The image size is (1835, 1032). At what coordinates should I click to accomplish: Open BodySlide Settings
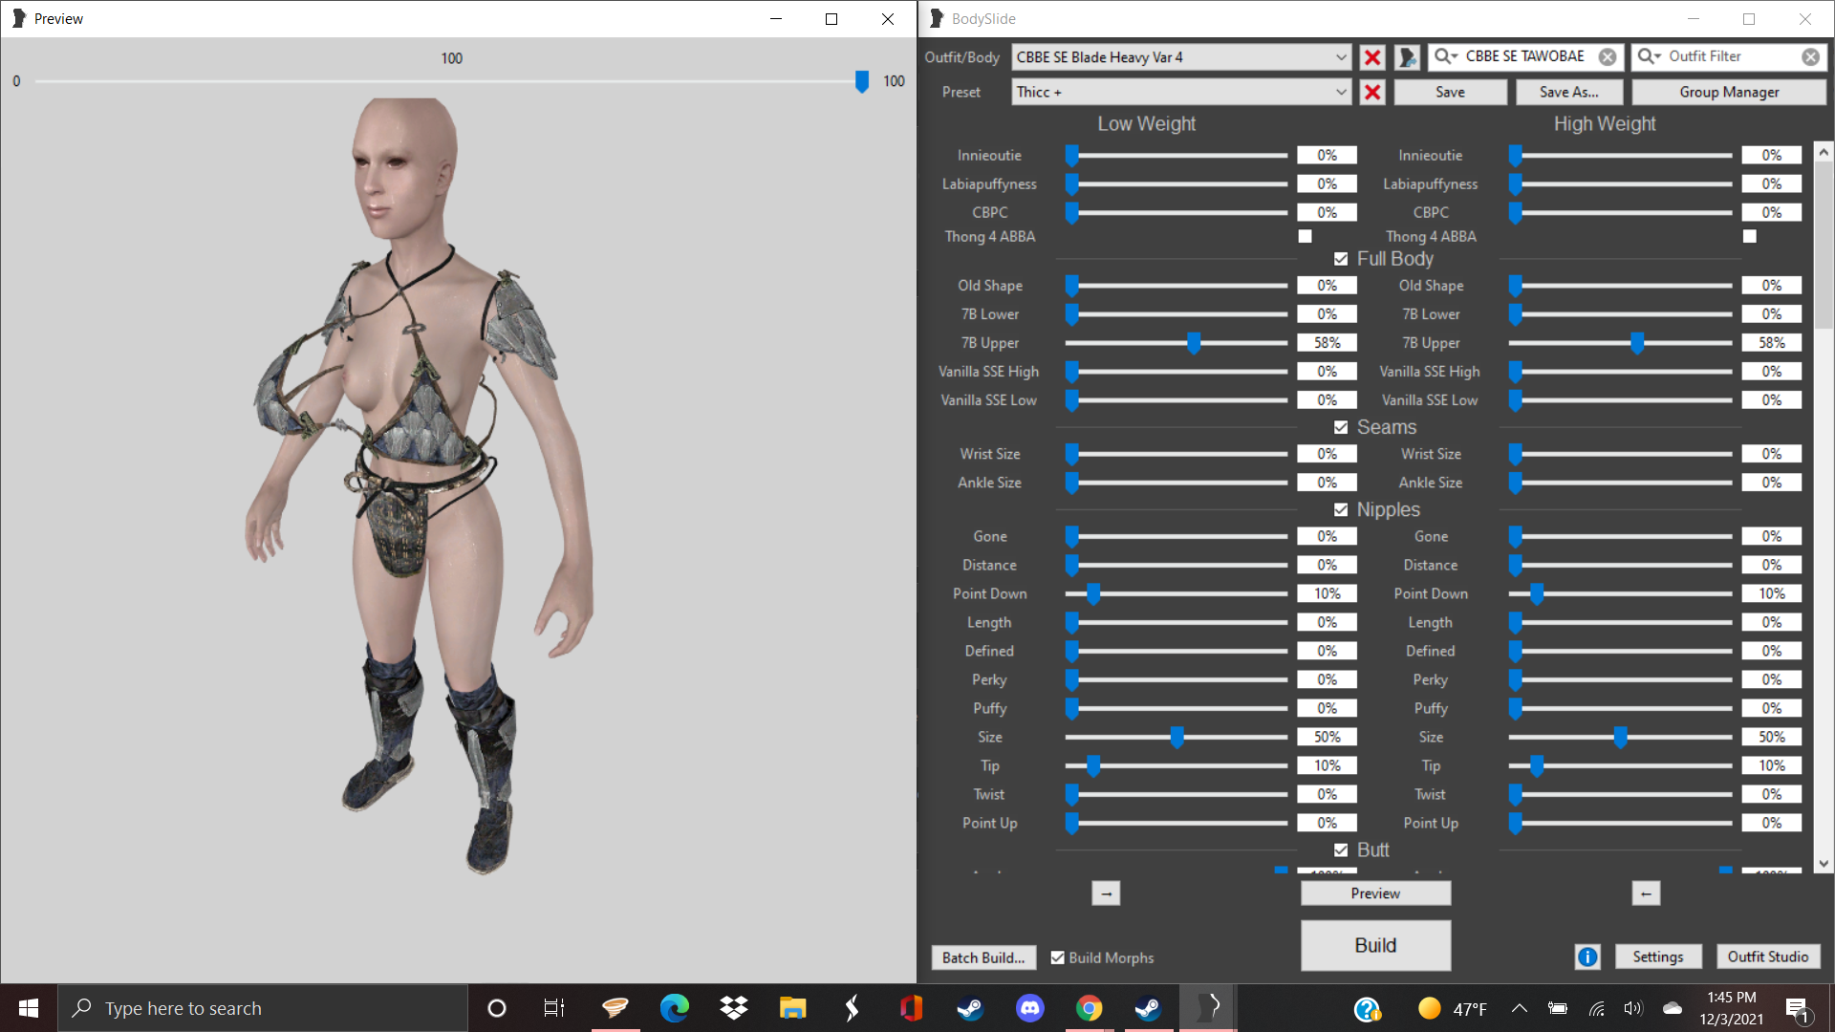tap(1657, 957)
